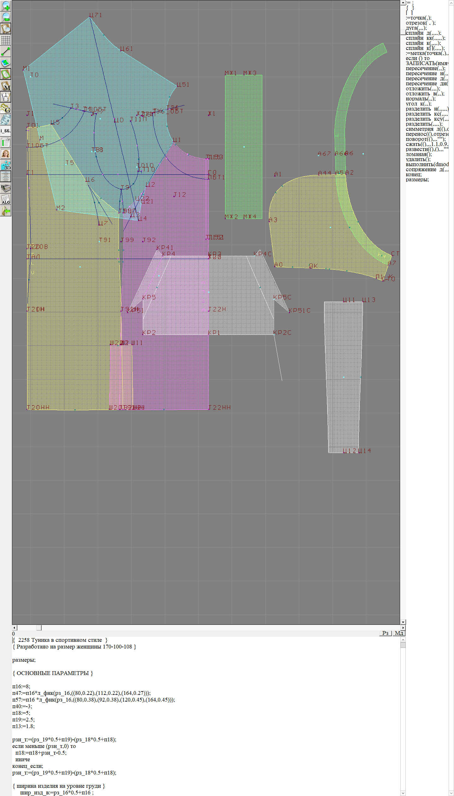
Task: Click the canvas horizontal scrollbar right arrow
Action: 403,628
